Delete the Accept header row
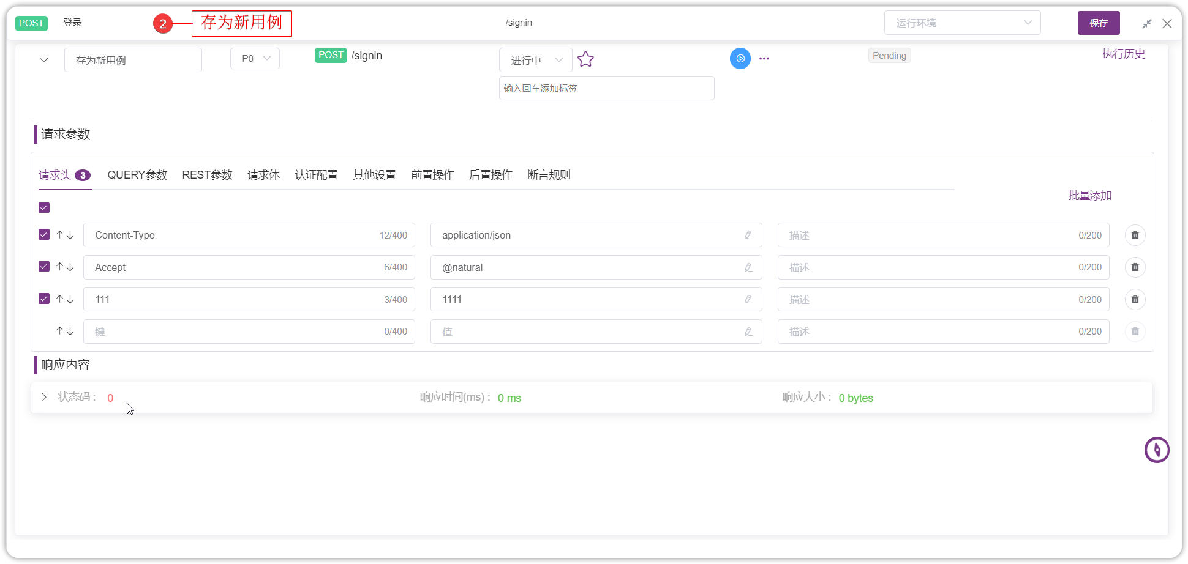The width and height of the screenshot is (1188, 564). (x=1135, y=267)
